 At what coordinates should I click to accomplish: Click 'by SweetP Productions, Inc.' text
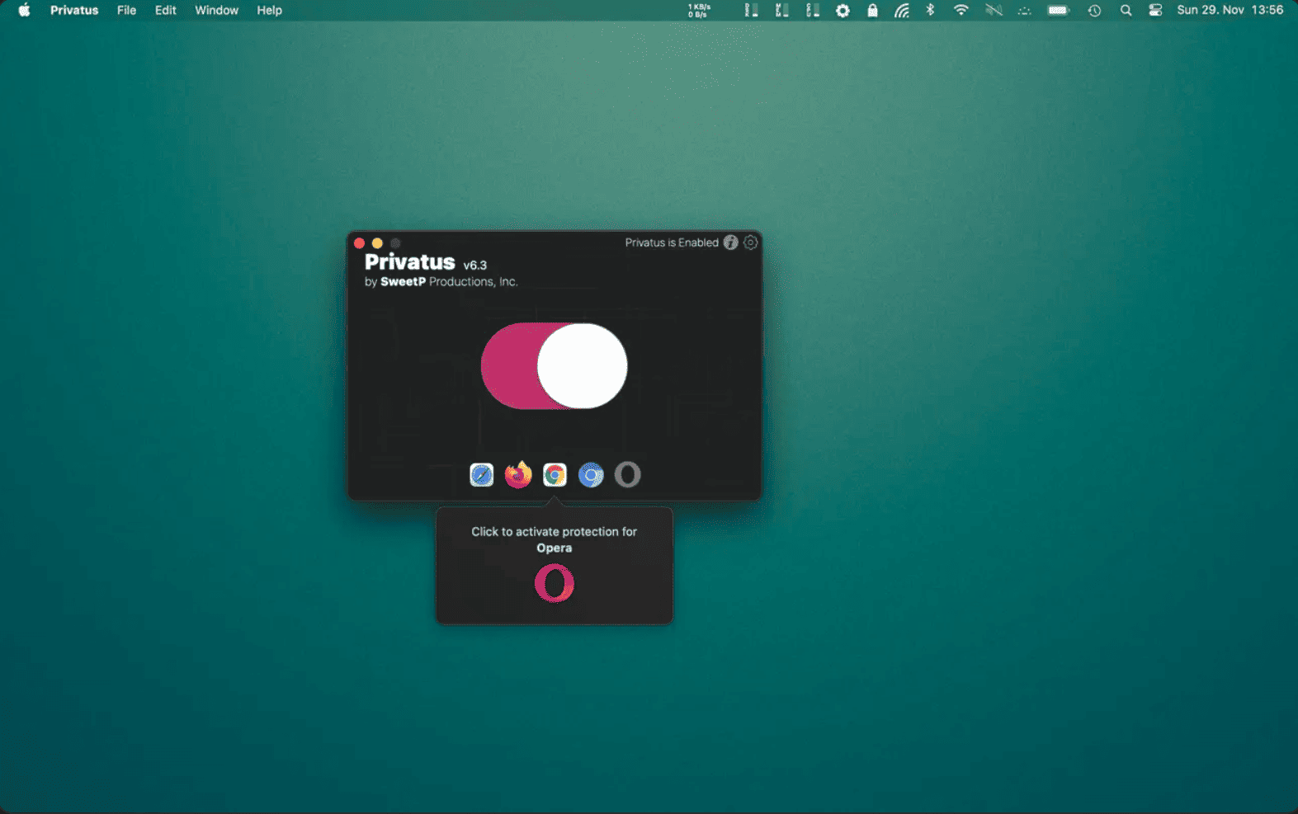441,281
